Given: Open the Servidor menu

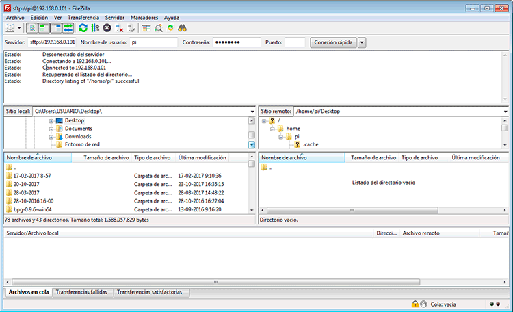Looking at the screenshot, I should click(x=114, y=18).
